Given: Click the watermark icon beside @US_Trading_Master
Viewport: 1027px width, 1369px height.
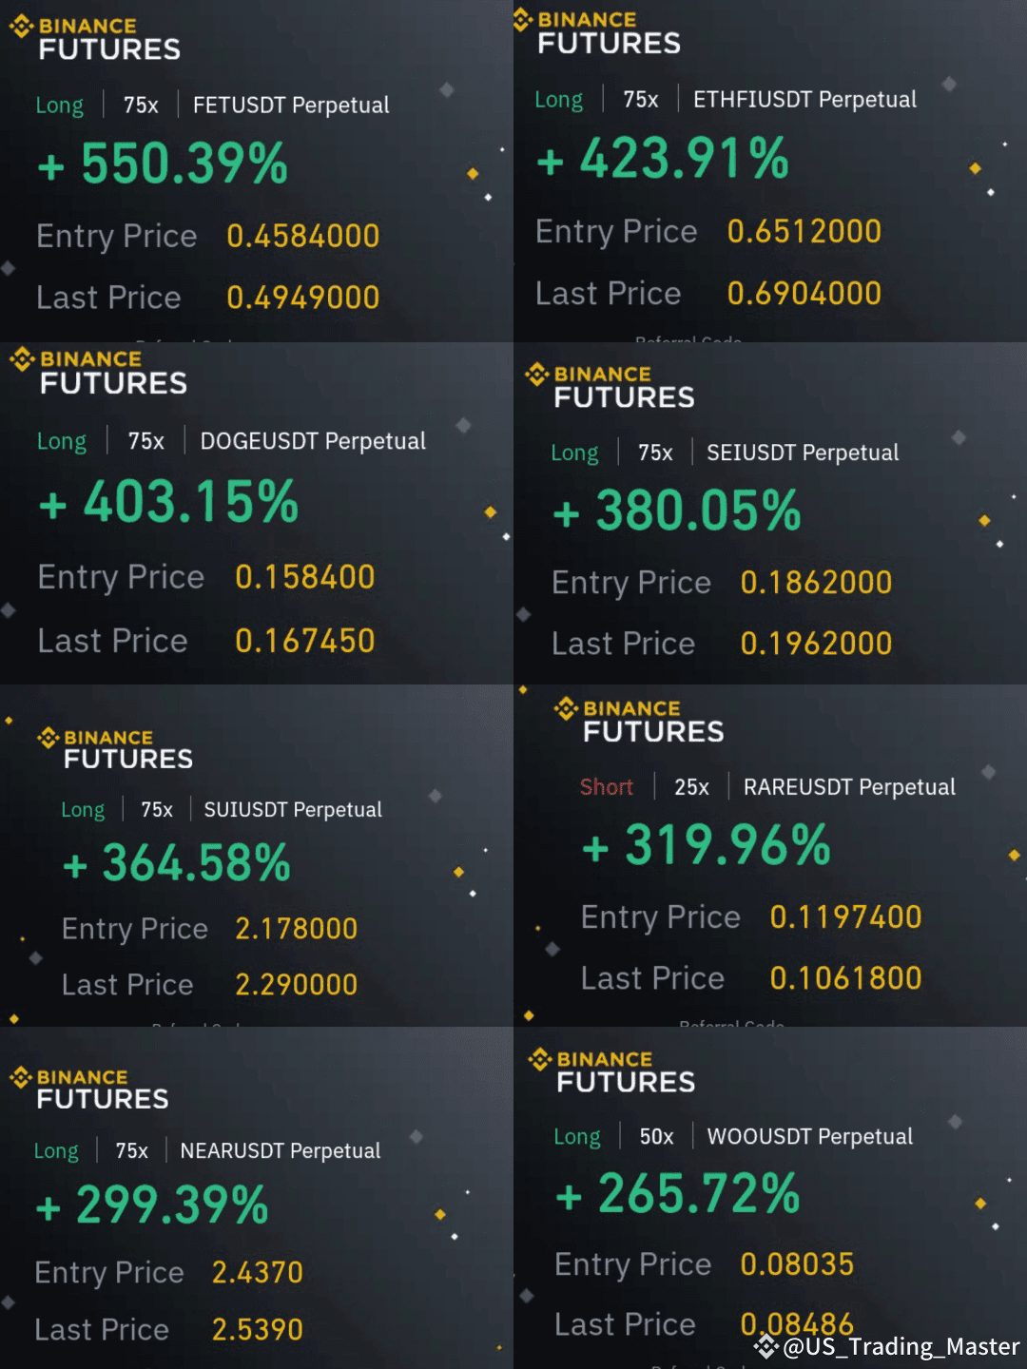Looking at the screenshot, I should (766, 1346).
